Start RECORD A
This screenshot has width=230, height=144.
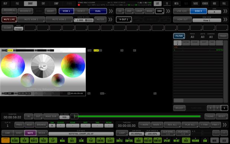pyautogui.click(x=9, y=11)
